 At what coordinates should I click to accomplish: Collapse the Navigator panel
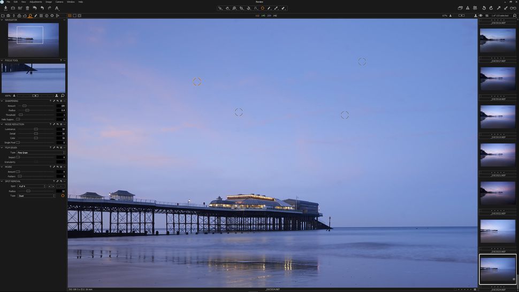(2, 20)
